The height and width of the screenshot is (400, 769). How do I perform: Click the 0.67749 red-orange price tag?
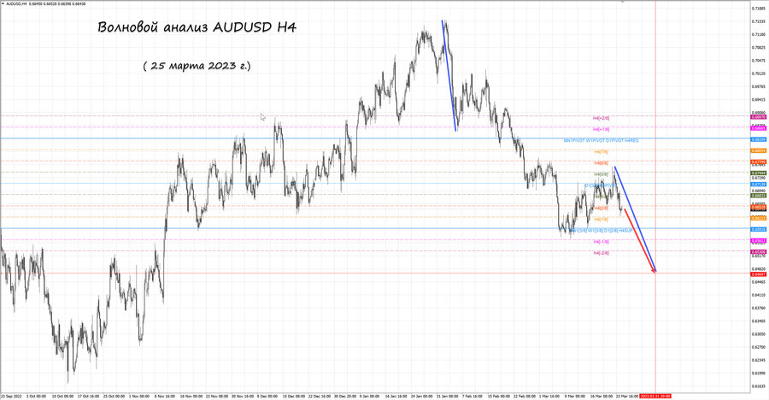759,162
